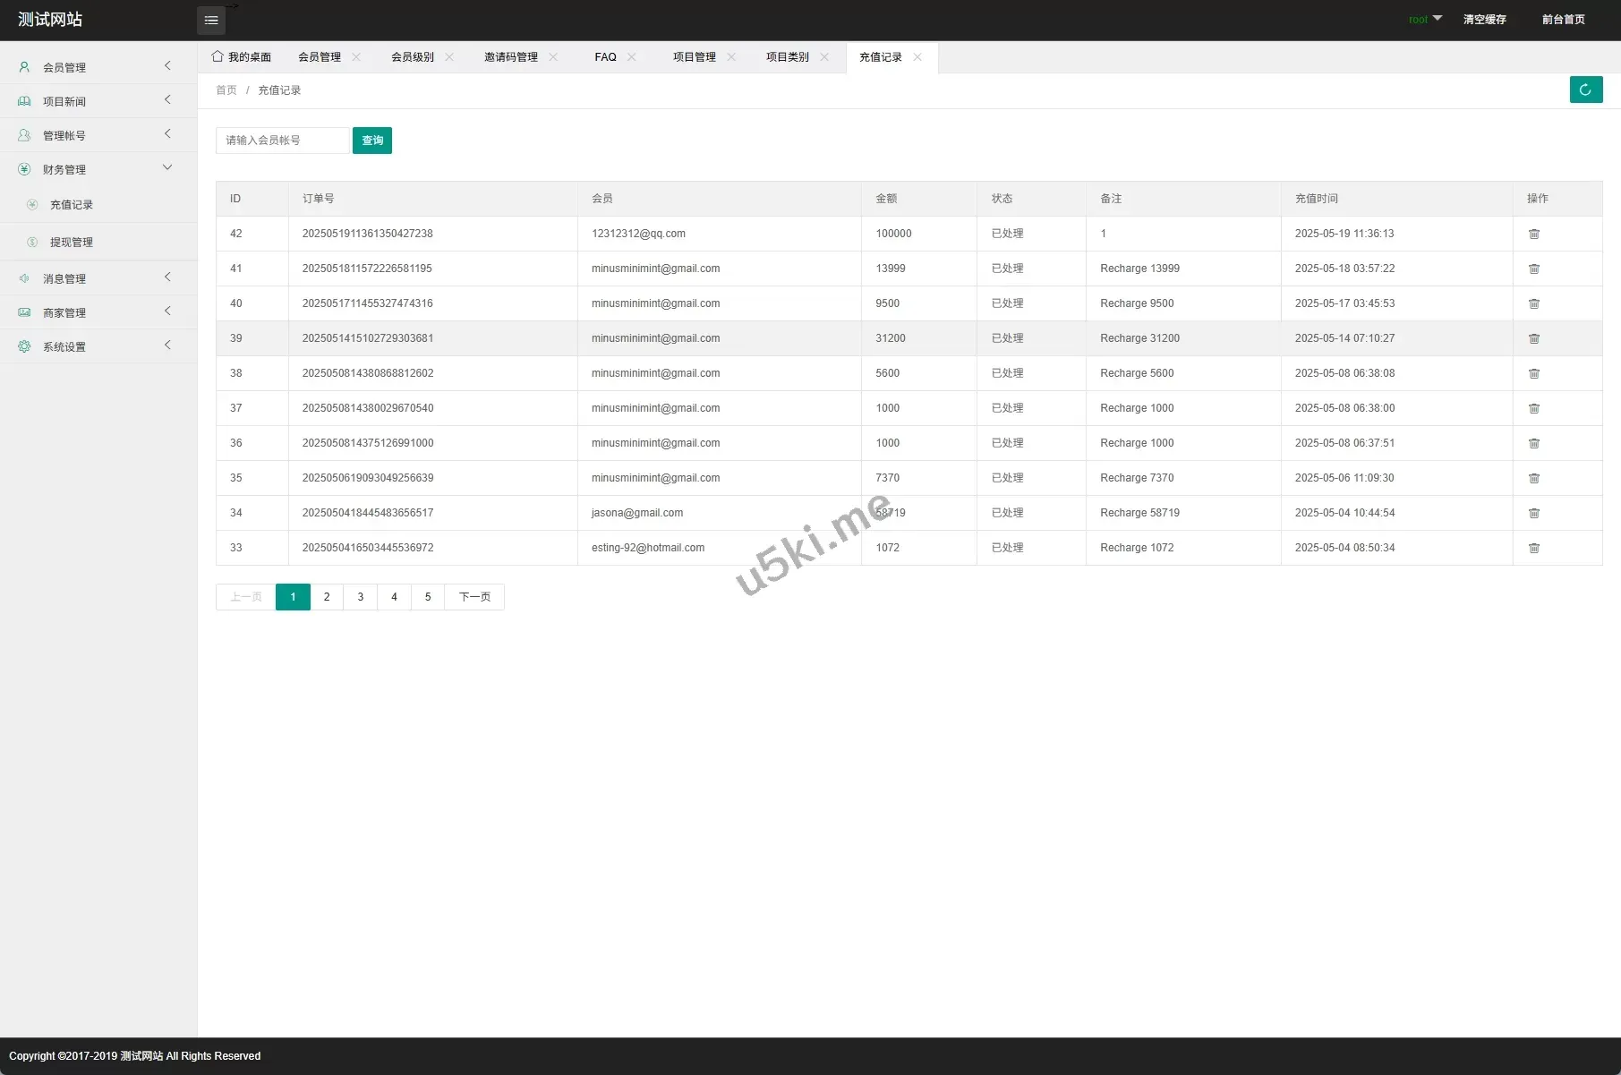Image resolution: width=1621 pixels, height=1075 pixels.
Task: Remove the esting-92@hotmail.com record via trash icon
Action: click(1533, 548)
